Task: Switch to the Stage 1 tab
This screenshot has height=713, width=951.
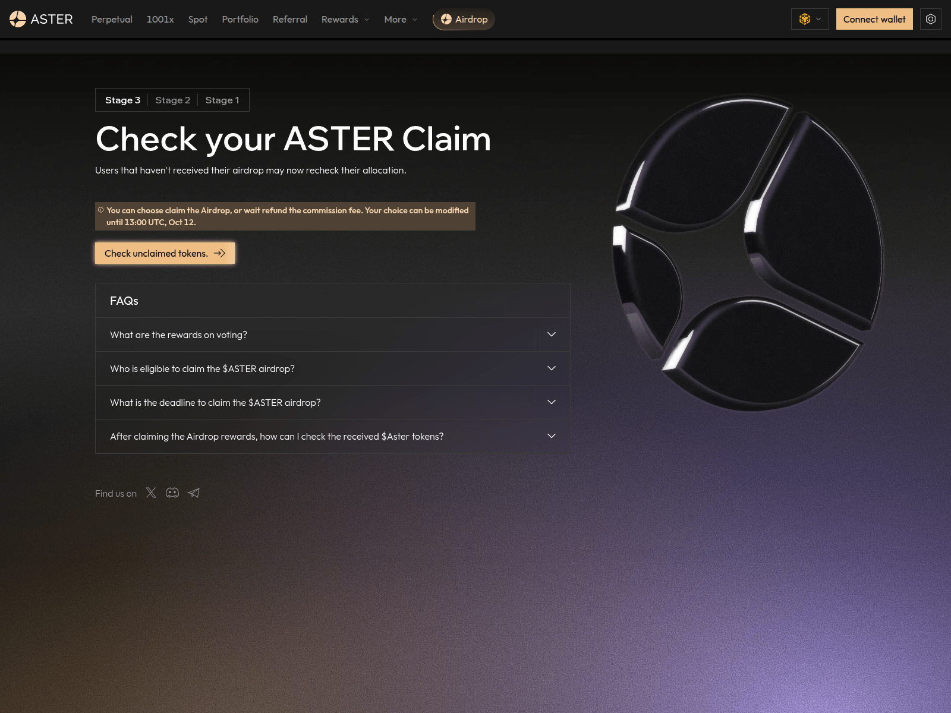Action: [222, 100]
